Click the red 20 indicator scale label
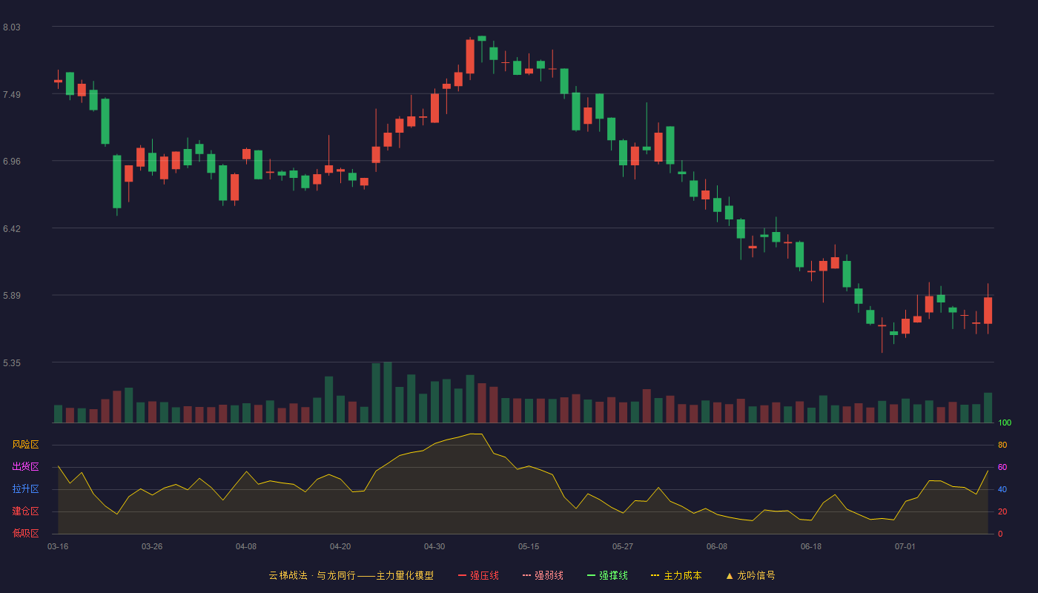This screenshot has width=1038, height=593. point(1002,512)
